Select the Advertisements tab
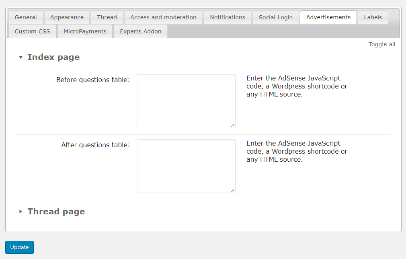Image resolution: width=406 pixels, height=259 pixels. [x=328, y=17]
